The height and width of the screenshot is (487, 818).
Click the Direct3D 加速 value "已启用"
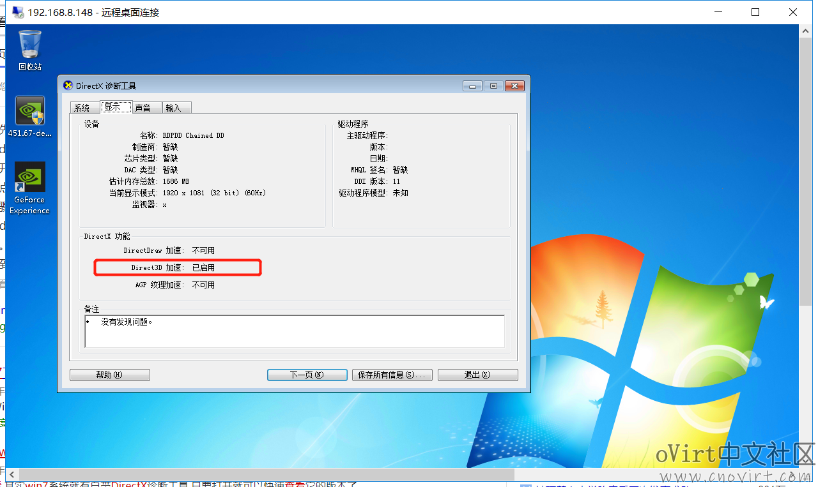(x=203, y=268)
